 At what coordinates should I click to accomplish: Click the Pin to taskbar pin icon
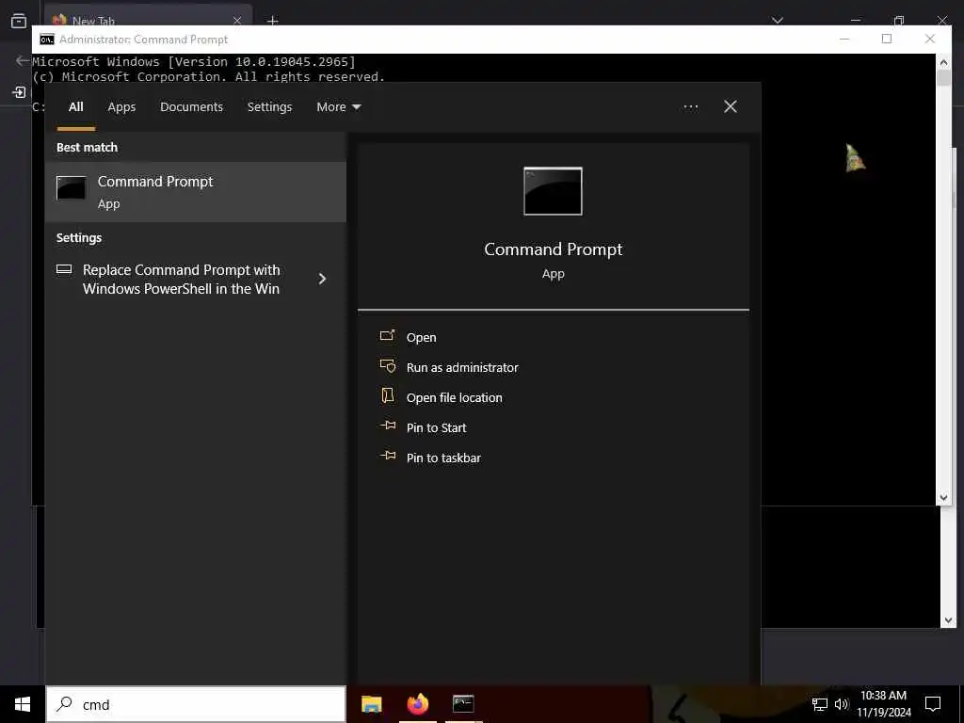(x=387, y=456)
